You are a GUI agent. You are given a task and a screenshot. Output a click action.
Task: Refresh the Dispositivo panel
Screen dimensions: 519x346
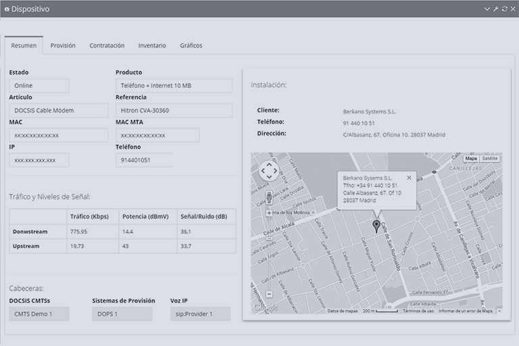504,9
